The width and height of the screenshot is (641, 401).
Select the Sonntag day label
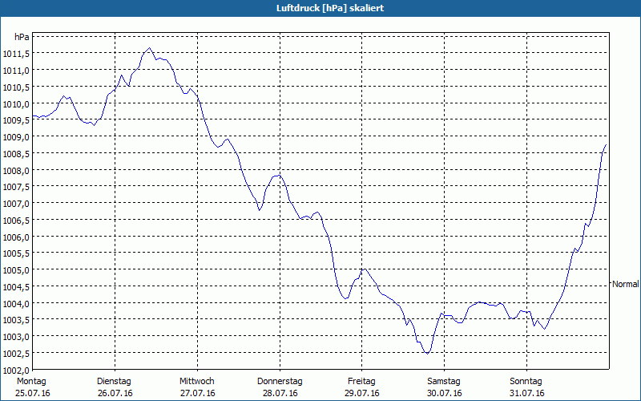click(x=526, y=382)
